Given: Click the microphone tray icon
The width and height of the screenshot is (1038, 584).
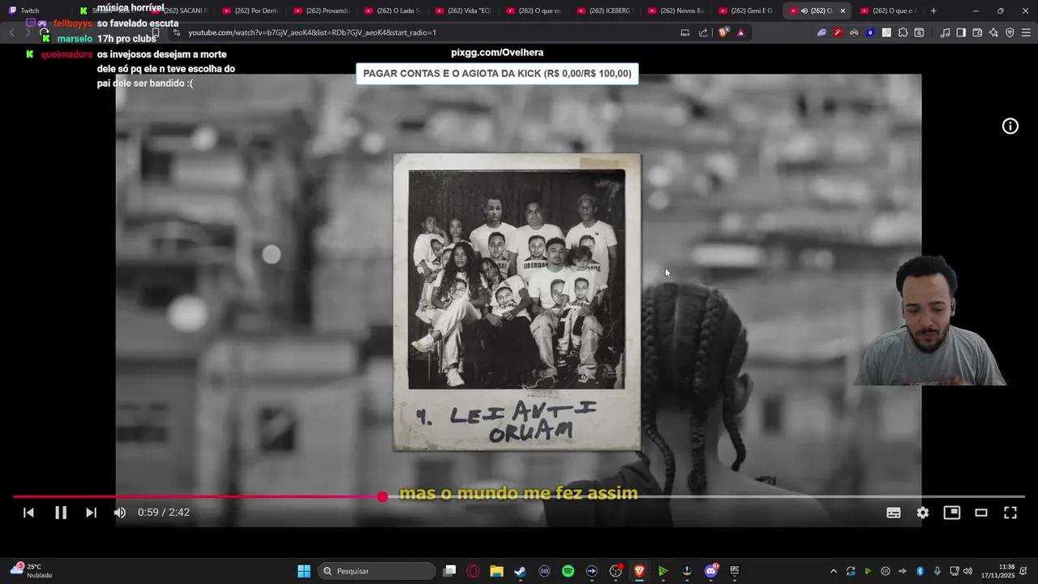Looking at the screenshot, I should point(937,571).
